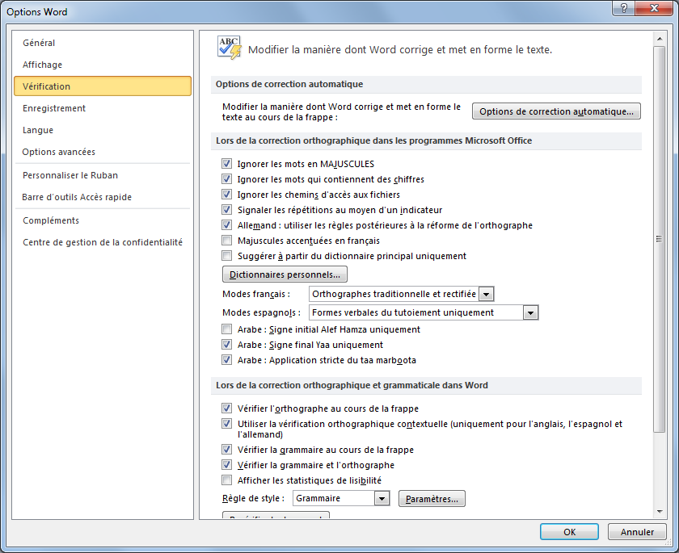Enable Suggérer à partir du dictionnaire principal
679x553 pixels.
226,256
